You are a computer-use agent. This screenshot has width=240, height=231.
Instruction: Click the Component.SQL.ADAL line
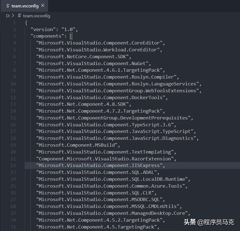[98, 172]
